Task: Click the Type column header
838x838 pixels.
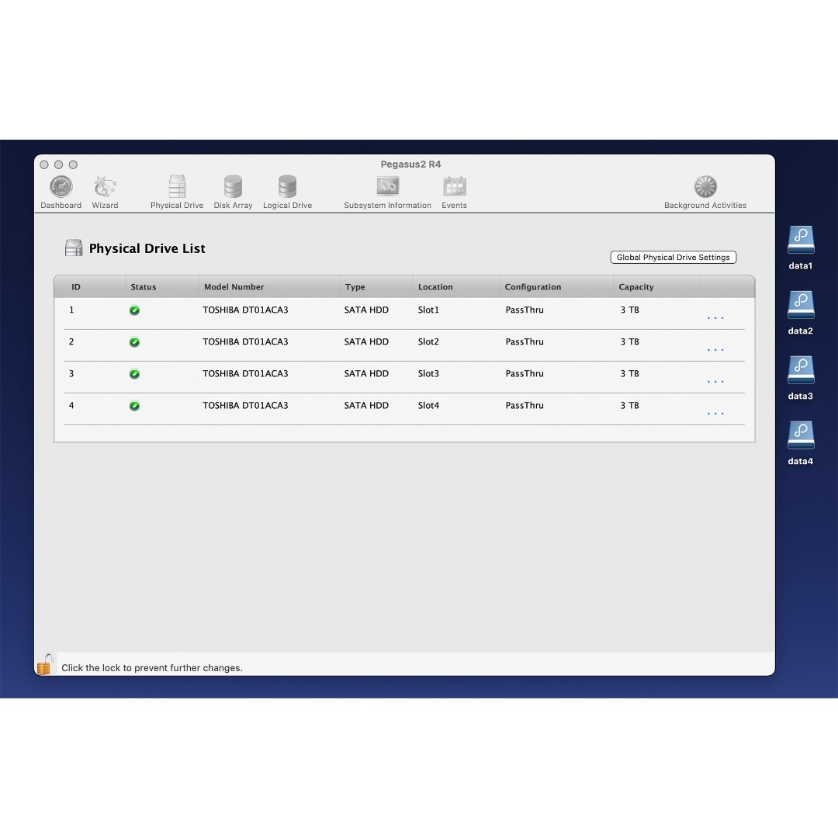Action: tap(355, 287)
